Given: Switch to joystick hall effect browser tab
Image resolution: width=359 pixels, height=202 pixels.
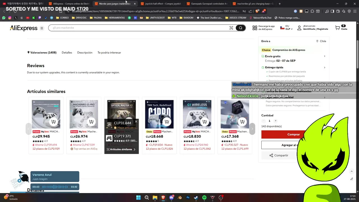Looking at the screenshot, I should (x=161, y=4).
